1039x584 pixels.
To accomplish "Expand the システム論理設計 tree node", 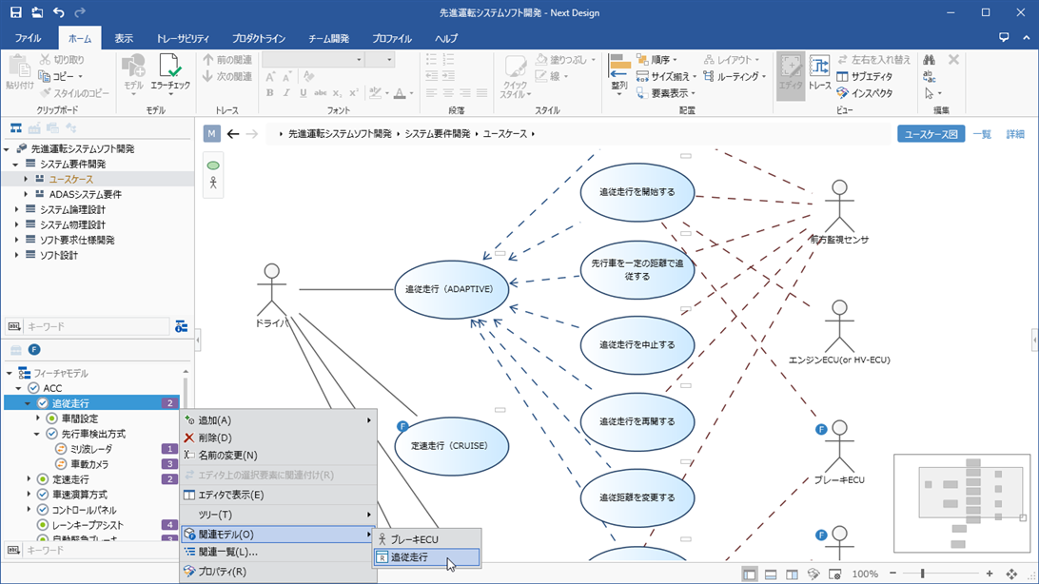I will tap(16, 209).
